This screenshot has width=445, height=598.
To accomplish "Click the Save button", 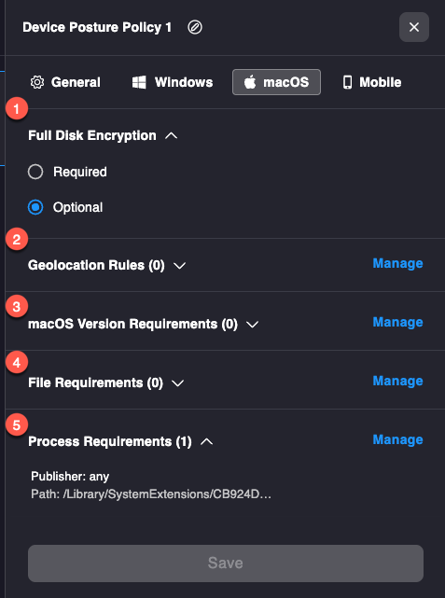I will [226, 563].
